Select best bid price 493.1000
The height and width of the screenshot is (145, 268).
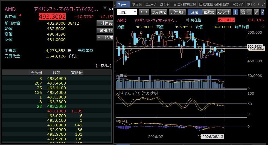tap(56, 111)
